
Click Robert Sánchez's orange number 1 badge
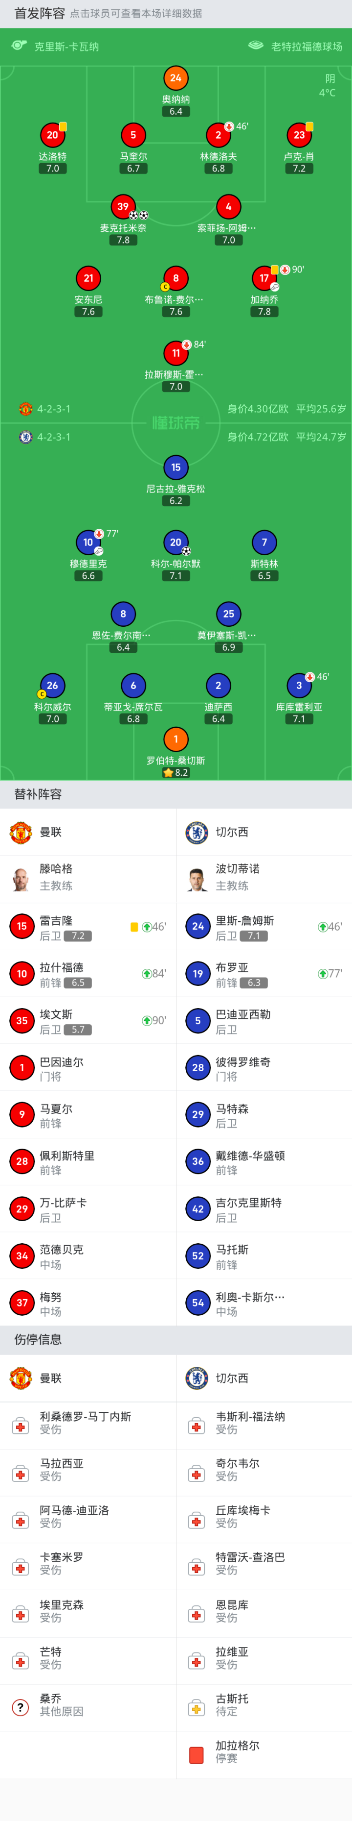point(176,739)
